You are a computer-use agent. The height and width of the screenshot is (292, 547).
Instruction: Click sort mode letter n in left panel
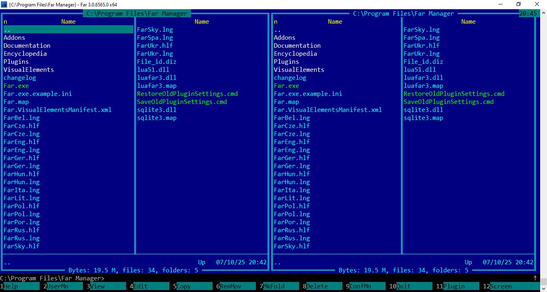pyautogui.click(x=6, y=22)
